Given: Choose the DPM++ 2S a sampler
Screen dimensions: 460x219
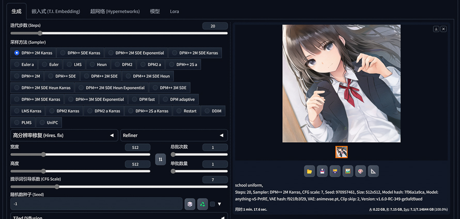Looking at the screenshot, I should coord(183,64).
